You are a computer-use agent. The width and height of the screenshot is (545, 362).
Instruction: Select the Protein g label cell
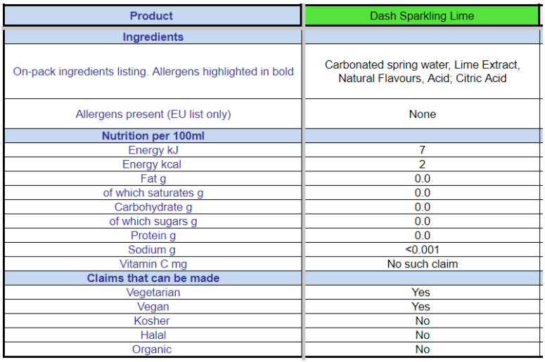tap(153, 236)
